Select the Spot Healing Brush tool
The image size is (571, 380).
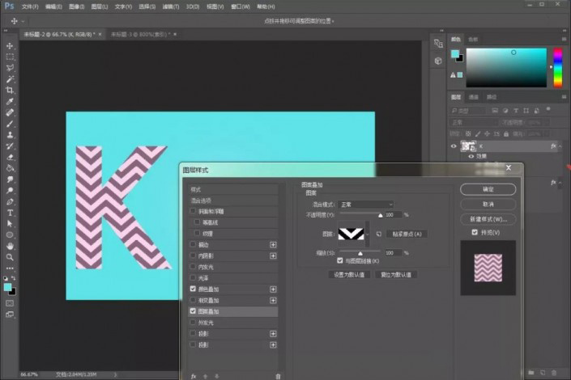click(x=10, y=112)
